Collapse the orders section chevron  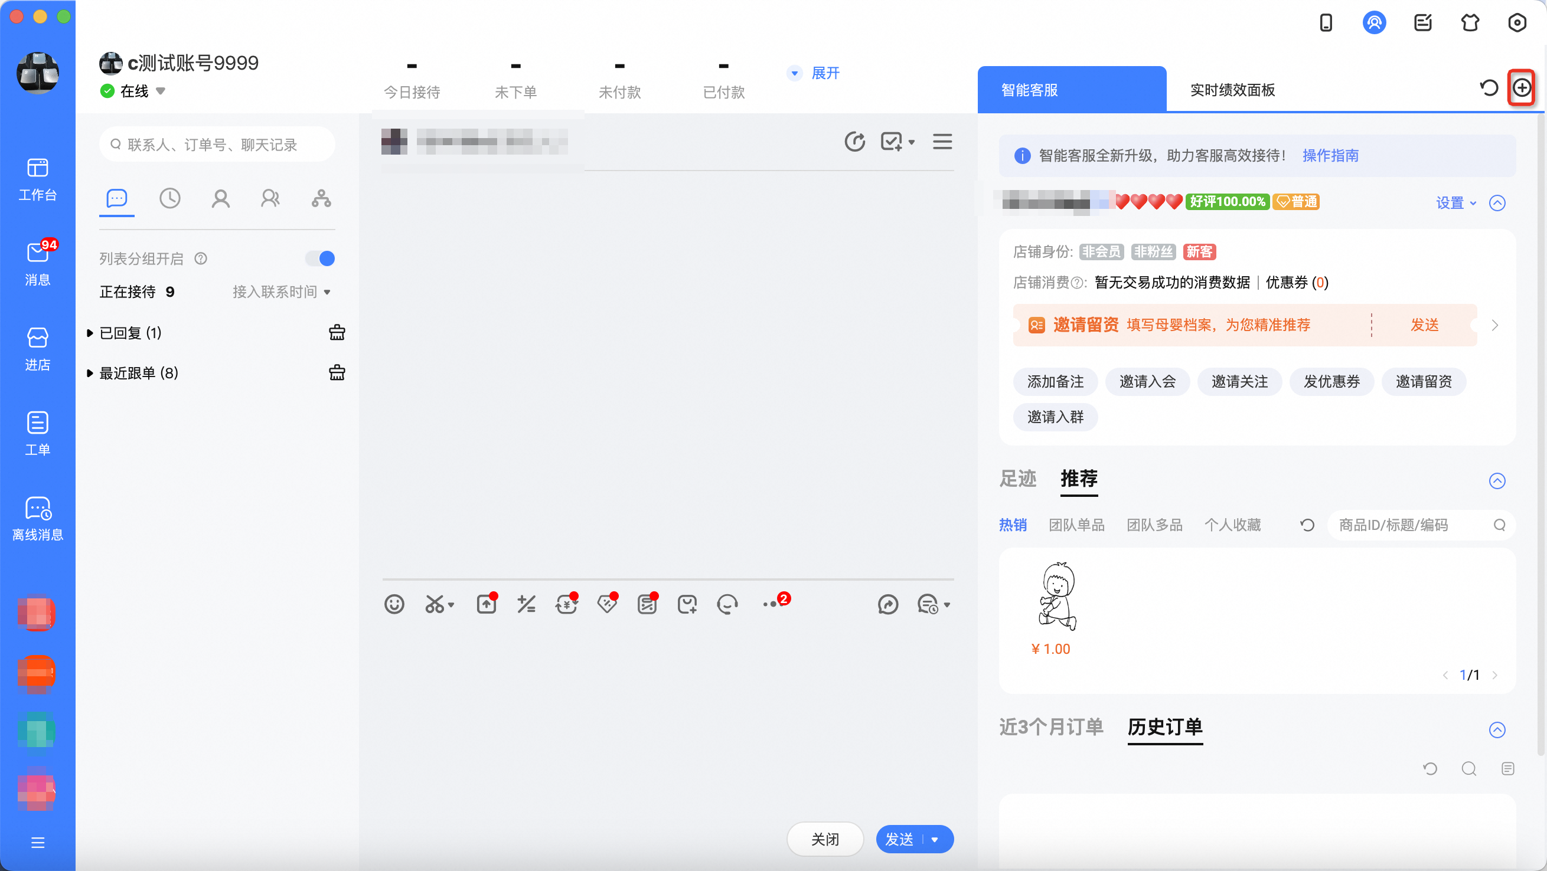1497,729
